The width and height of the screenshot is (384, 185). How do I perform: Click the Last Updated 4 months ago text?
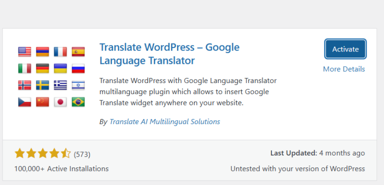click(x=317, y=153)
